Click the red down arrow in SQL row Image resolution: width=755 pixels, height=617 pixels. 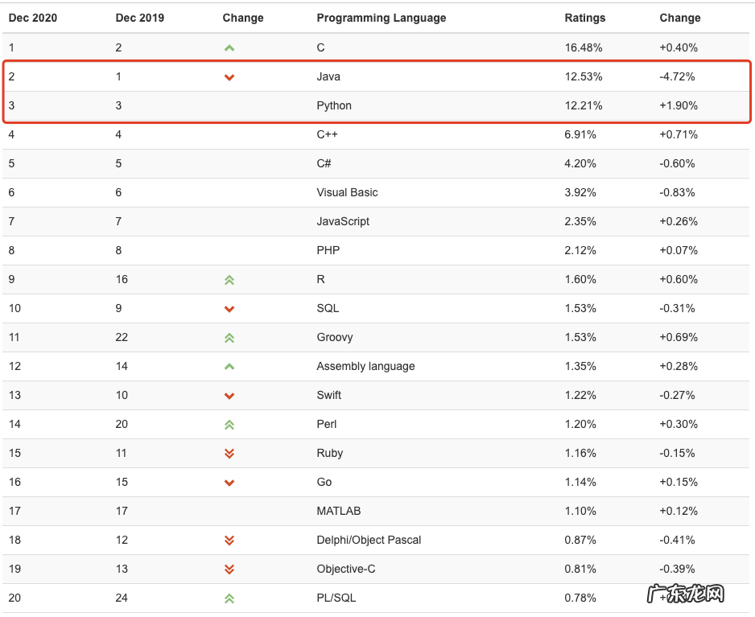click(x=229, y=309)
